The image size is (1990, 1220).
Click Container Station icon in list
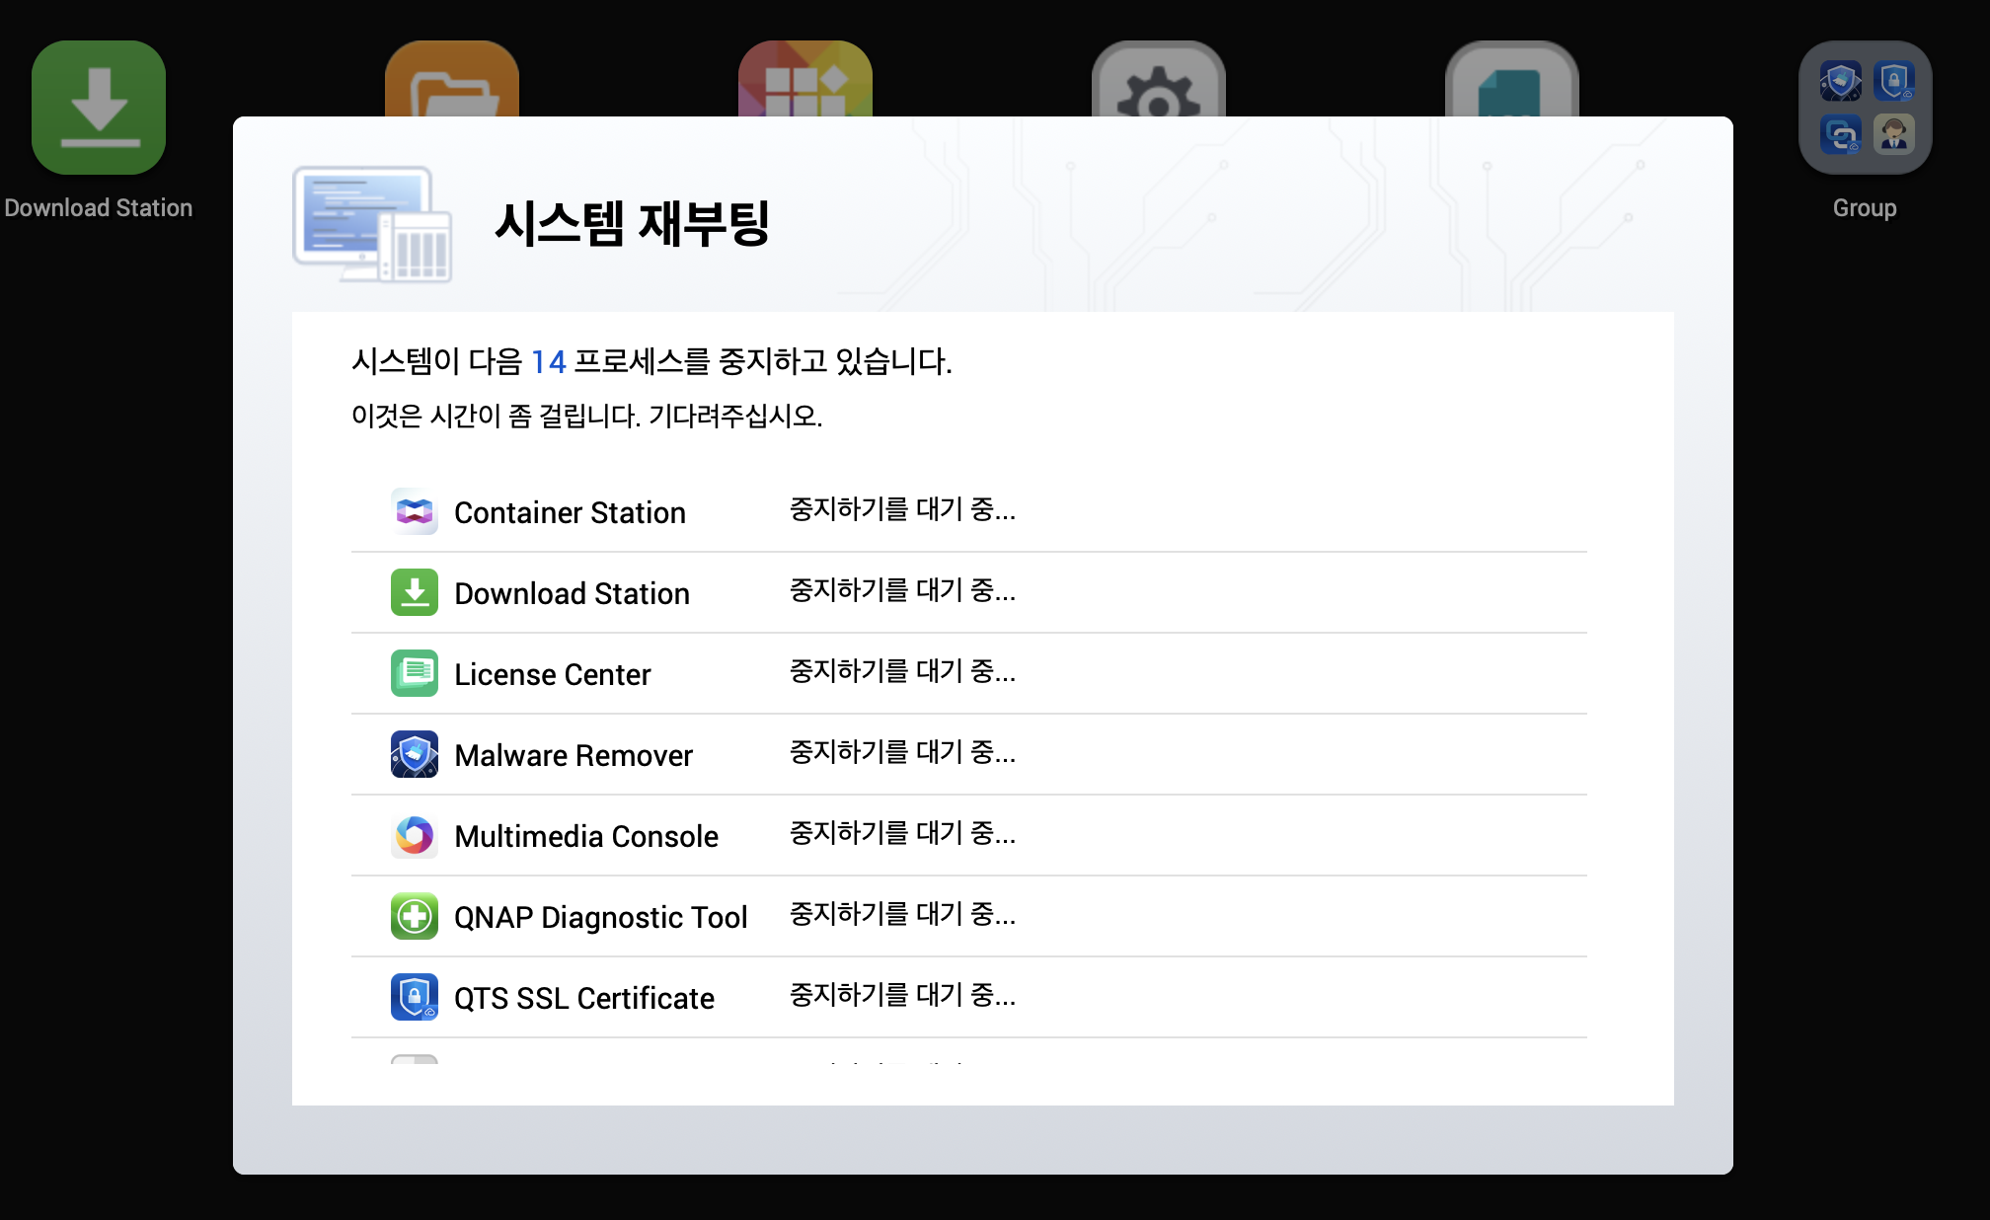click(x=415, y=511)
